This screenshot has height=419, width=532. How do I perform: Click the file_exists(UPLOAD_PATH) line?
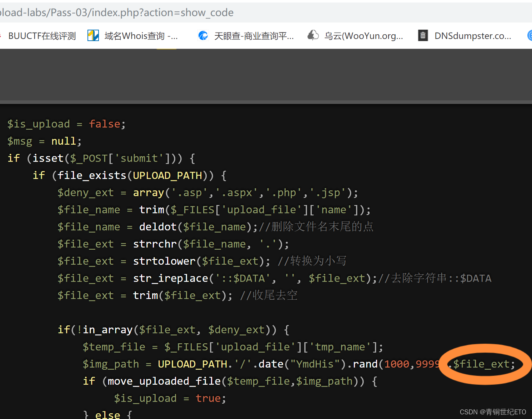(x=130, y=175)
